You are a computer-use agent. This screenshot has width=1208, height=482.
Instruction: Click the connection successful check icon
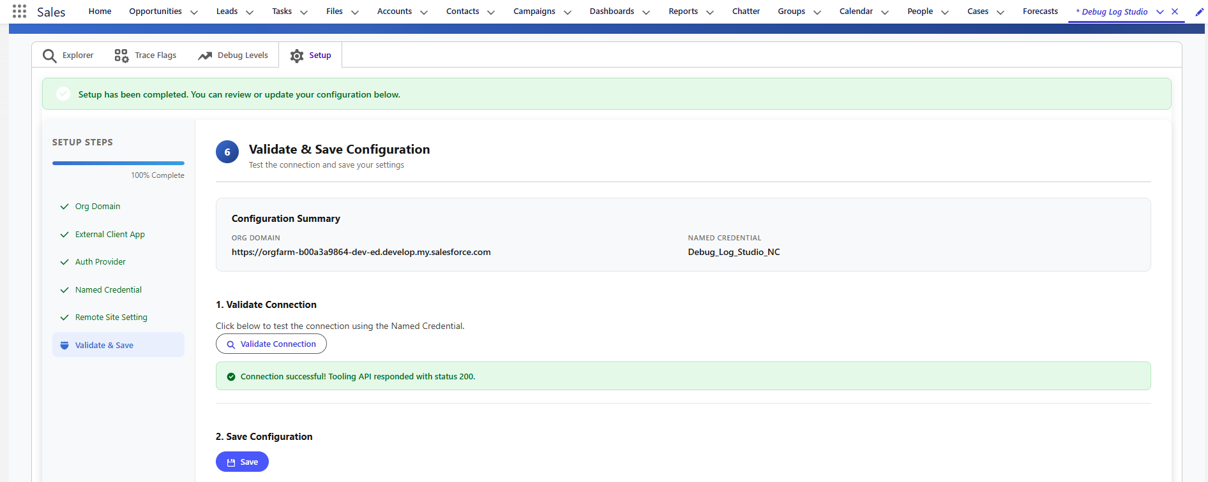pyautogui.click(x=231, y=377)
